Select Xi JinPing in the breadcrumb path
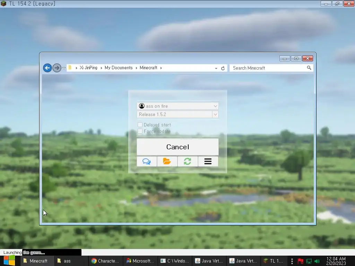 pos(88,68)
